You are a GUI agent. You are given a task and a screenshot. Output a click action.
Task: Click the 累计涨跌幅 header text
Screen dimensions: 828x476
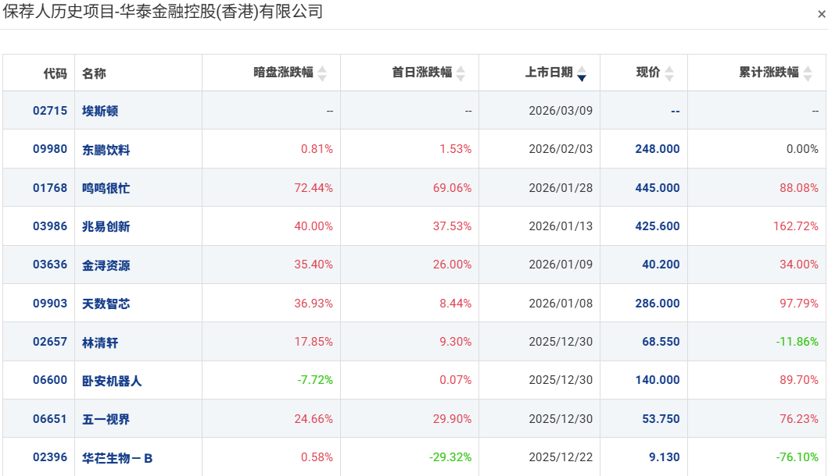pos(769,73)
